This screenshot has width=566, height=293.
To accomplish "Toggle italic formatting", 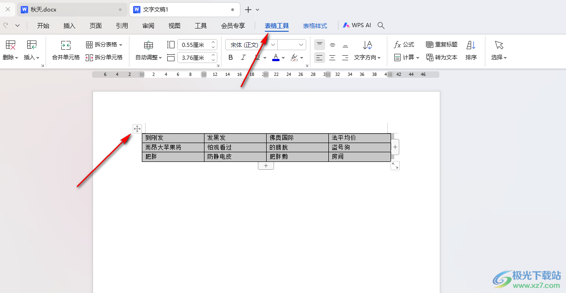I will pyautogui.click(x=244, y=57).
